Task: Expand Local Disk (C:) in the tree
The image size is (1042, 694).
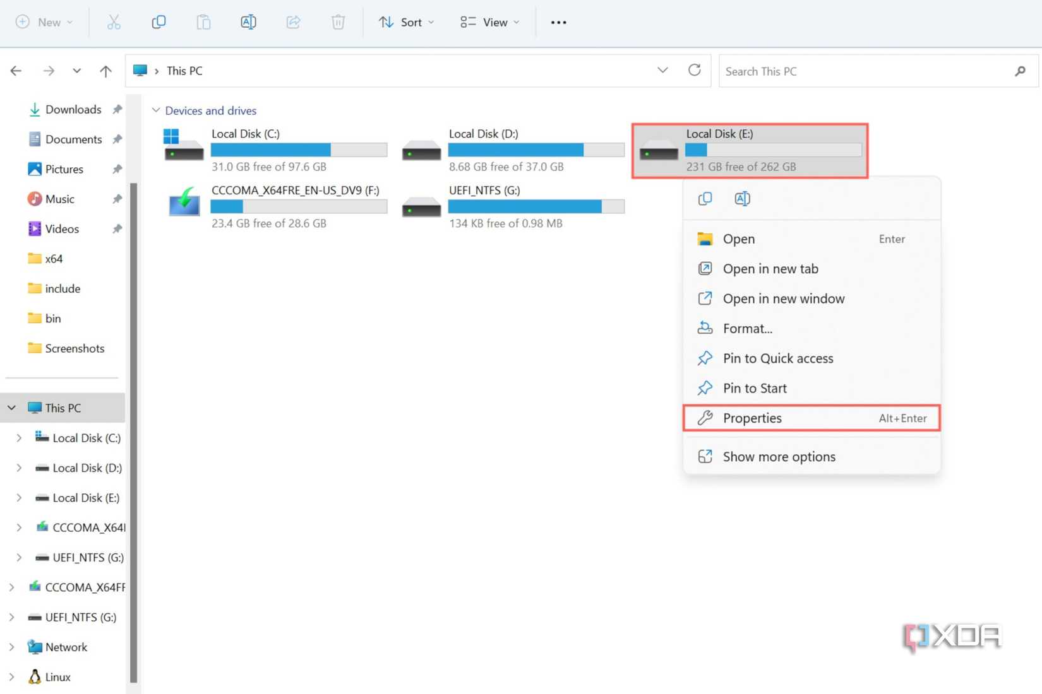Action: [x=19, y=438]
